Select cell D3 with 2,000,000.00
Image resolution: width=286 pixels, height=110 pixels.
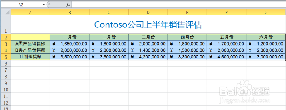click(148, 44)
